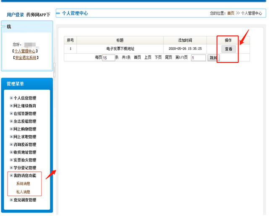
Task: Expand the 个人信息管理 plus icon
Action: tap(11, 98)
